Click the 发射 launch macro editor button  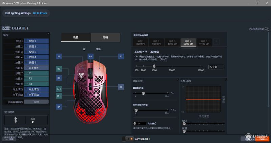pyautogui.click(x=36, y=102)
